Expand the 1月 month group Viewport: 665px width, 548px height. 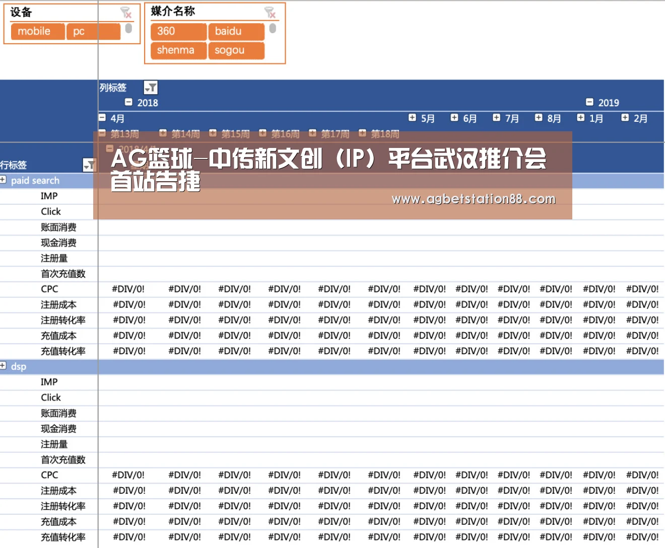[581, 117]
